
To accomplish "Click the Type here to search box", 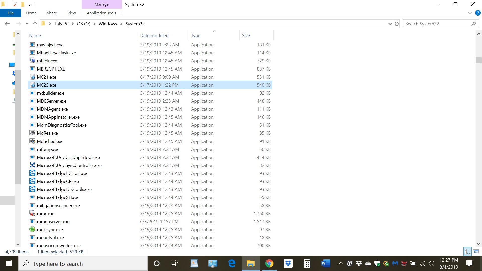I will click(x=83, y=264).
